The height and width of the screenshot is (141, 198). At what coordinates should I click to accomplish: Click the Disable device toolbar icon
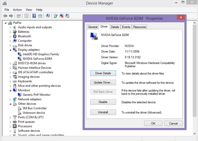pyautogui.click(x=67, y=16)
